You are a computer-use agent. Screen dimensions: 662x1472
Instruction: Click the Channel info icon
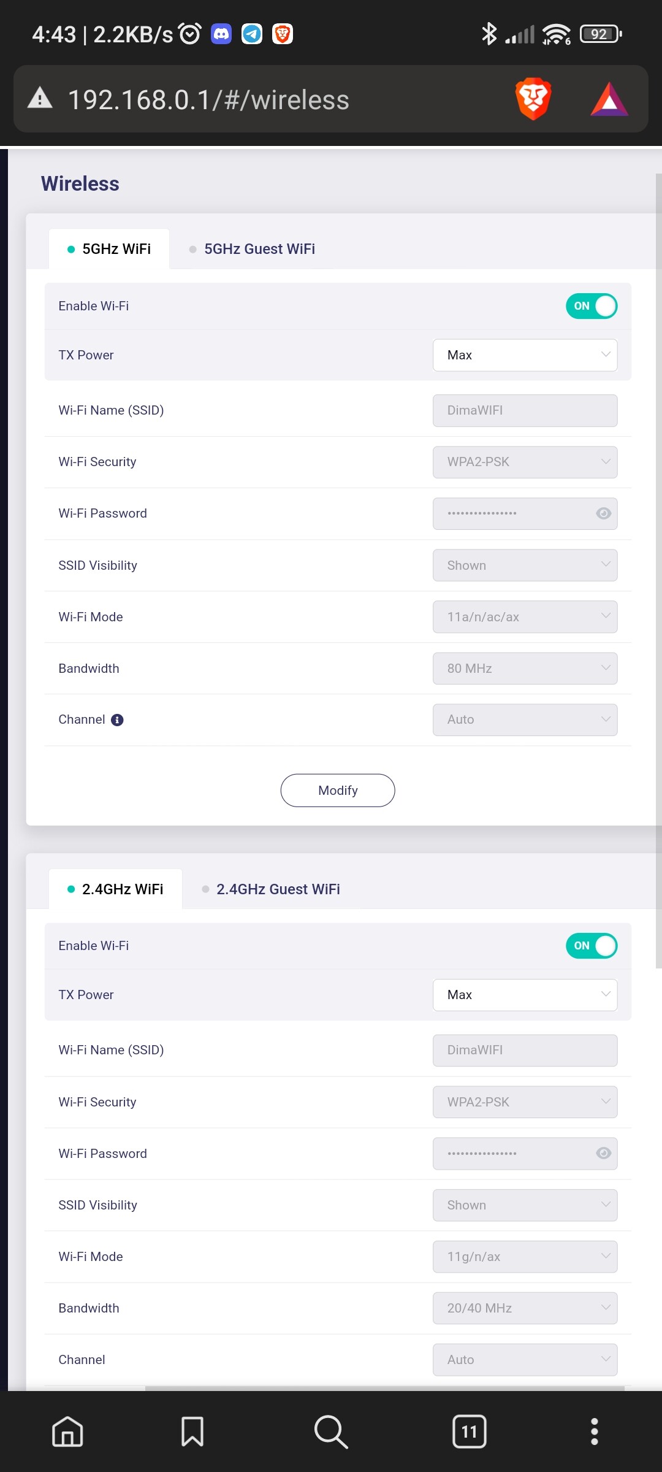pyautogui.click(x=117, y=720)
